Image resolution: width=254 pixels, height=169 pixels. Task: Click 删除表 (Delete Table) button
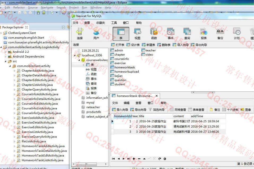point(164,45)
